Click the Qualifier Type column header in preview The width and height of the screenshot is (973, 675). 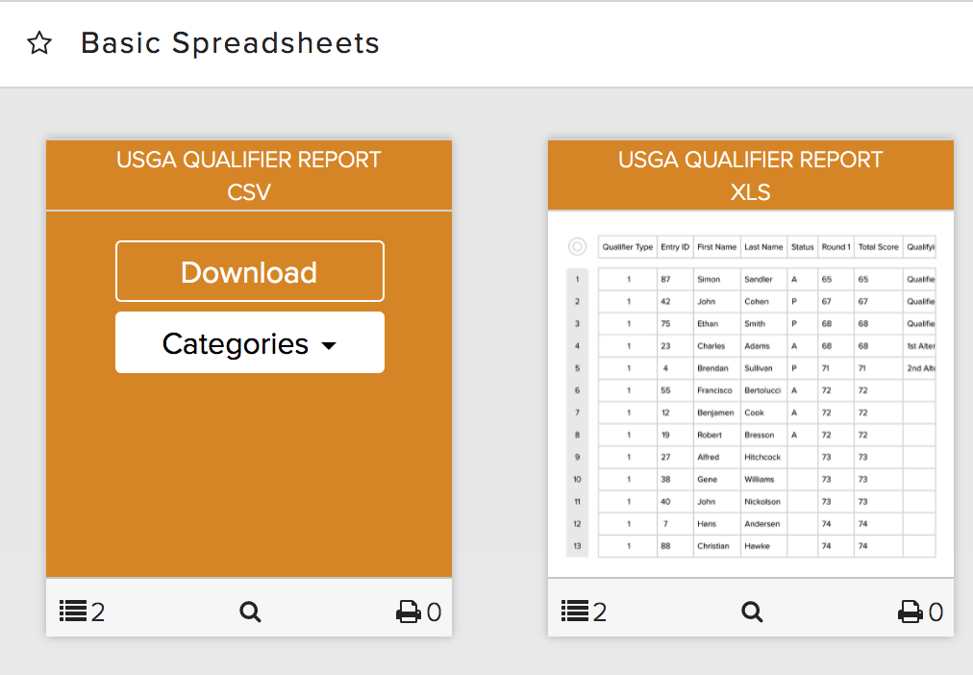point(628,247)
